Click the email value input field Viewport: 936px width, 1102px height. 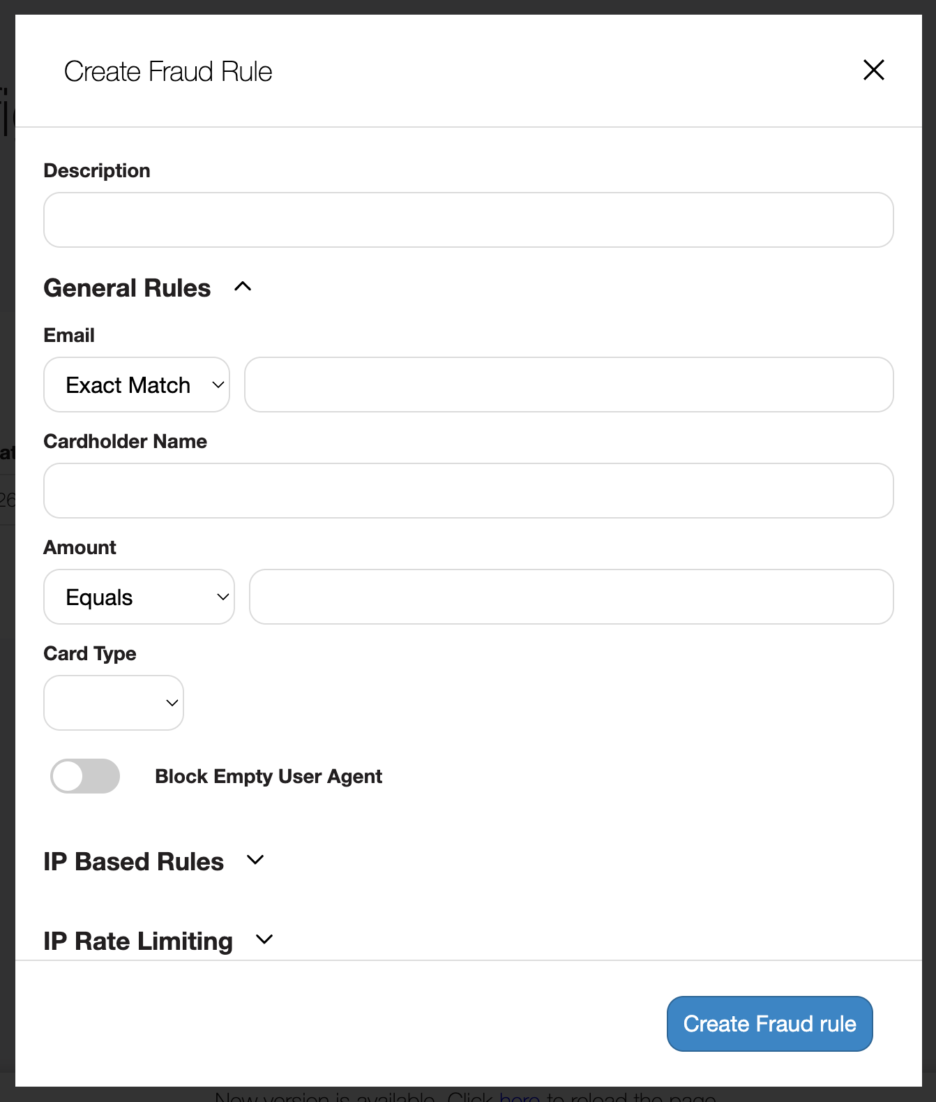click(x=568, y=385)
